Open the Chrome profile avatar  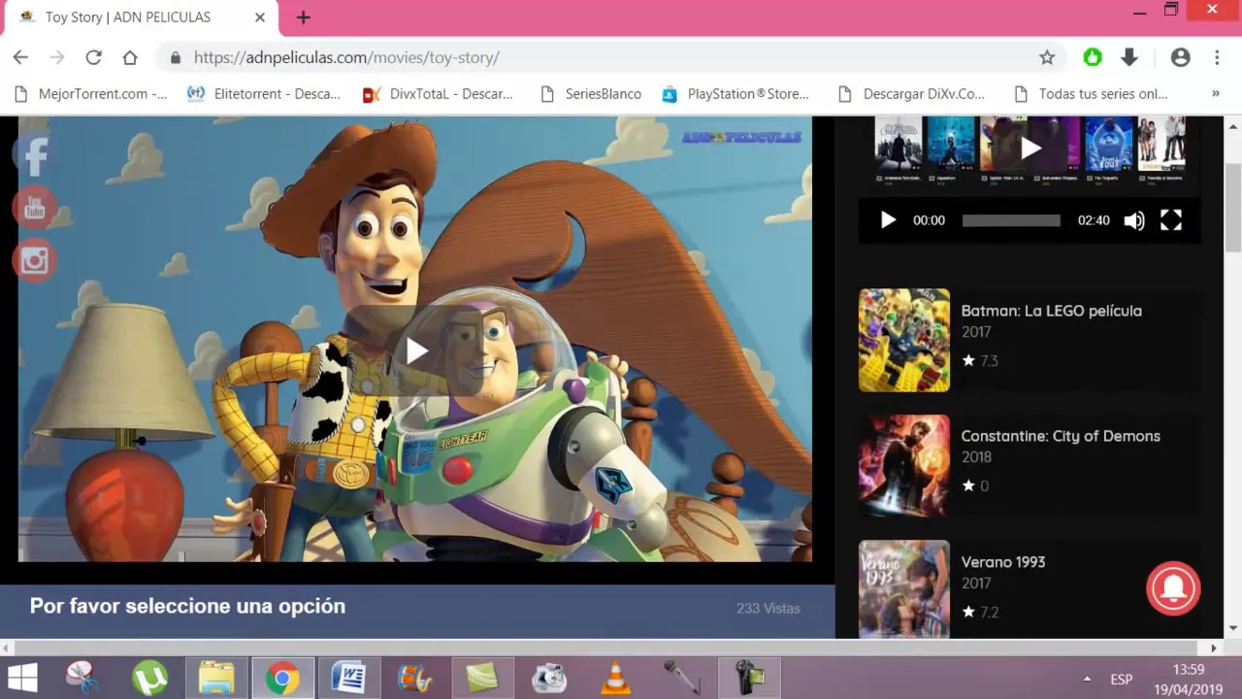(x=1180, y=57)
